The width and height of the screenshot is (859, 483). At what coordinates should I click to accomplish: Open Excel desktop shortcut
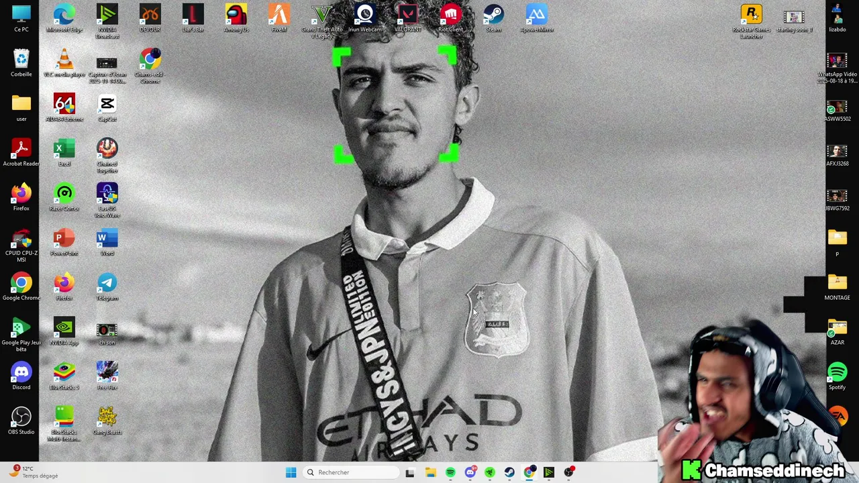[64, 152]
